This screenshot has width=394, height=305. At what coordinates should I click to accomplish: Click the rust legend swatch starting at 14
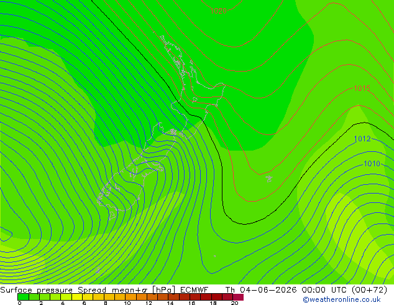click(173, 297)
